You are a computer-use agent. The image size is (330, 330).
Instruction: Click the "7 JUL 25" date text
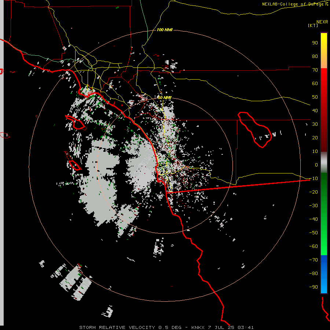tap(221, 327)
